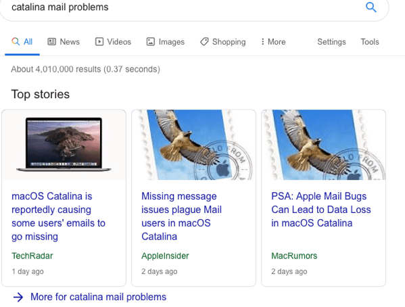Open the Videos tab

[x=113, y=42]
